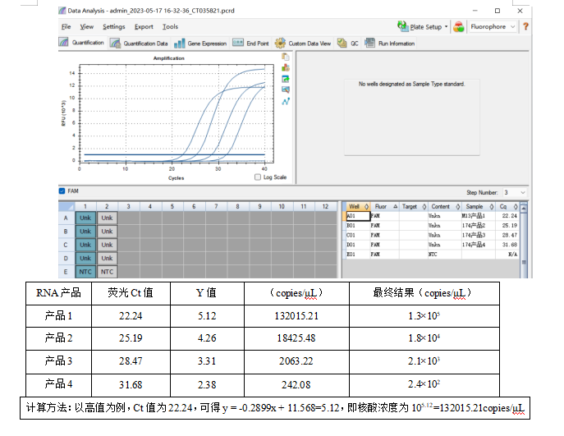The image size is (564, 436).
Task: Select the E01 NTC row in results table
Action: tap(433, 254)
